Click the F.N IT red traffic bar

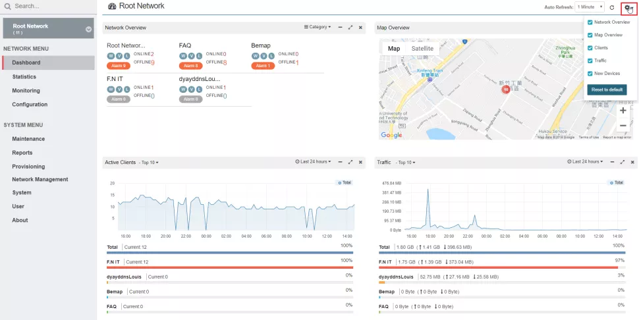click(498, 267)
